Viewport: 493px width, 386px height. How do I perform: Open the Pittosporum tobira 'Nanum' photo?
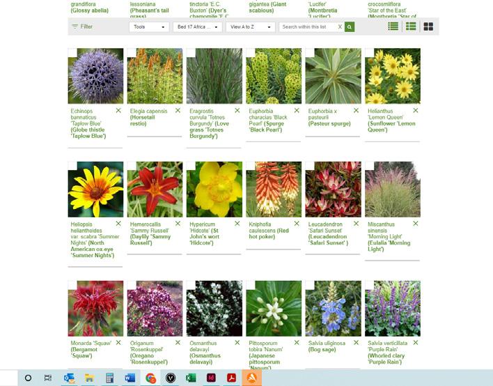(x=274, y=308)
